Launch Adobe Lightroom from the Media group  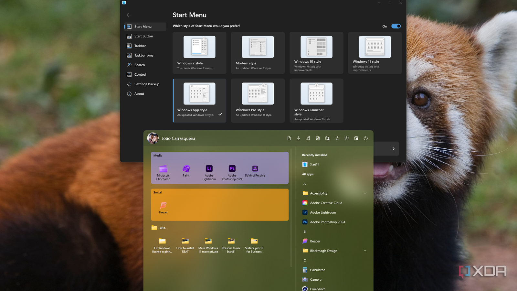pyautogui.click(x=209, y=172)
